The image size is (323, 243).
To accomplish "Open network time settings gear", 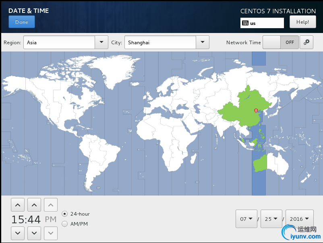I will coord(306,42).
